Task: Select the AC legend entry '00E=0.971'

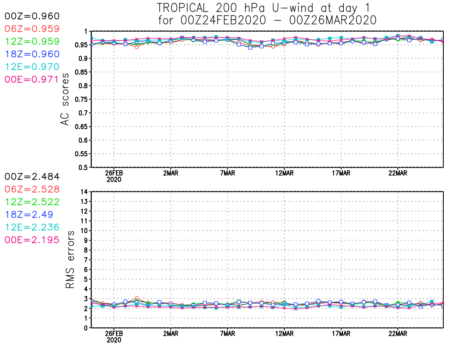Action: (x=32, y=80)
